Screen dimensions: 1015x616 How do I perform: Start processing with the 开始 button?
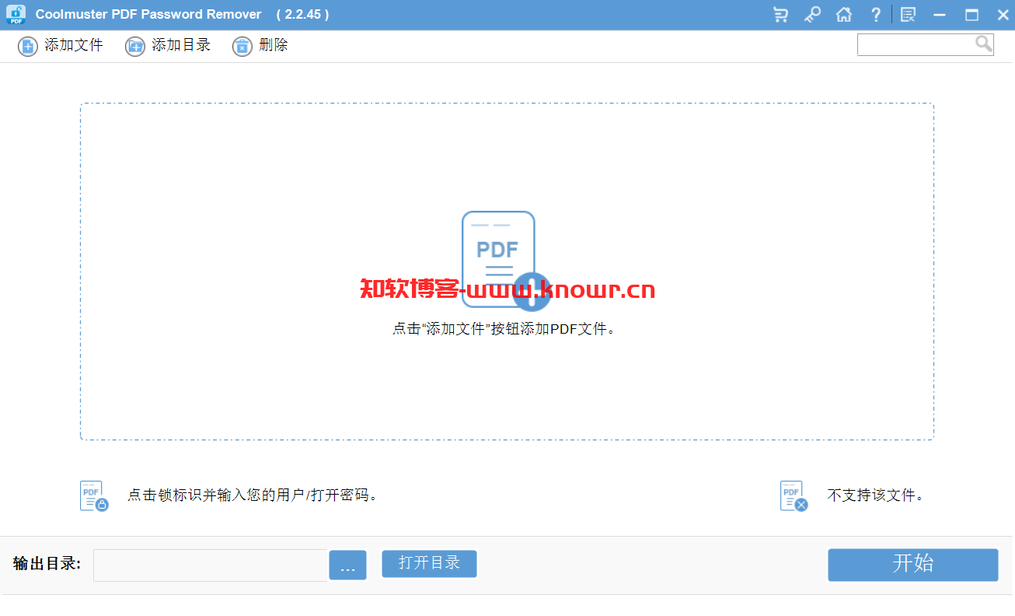click(x=912, y=565)
